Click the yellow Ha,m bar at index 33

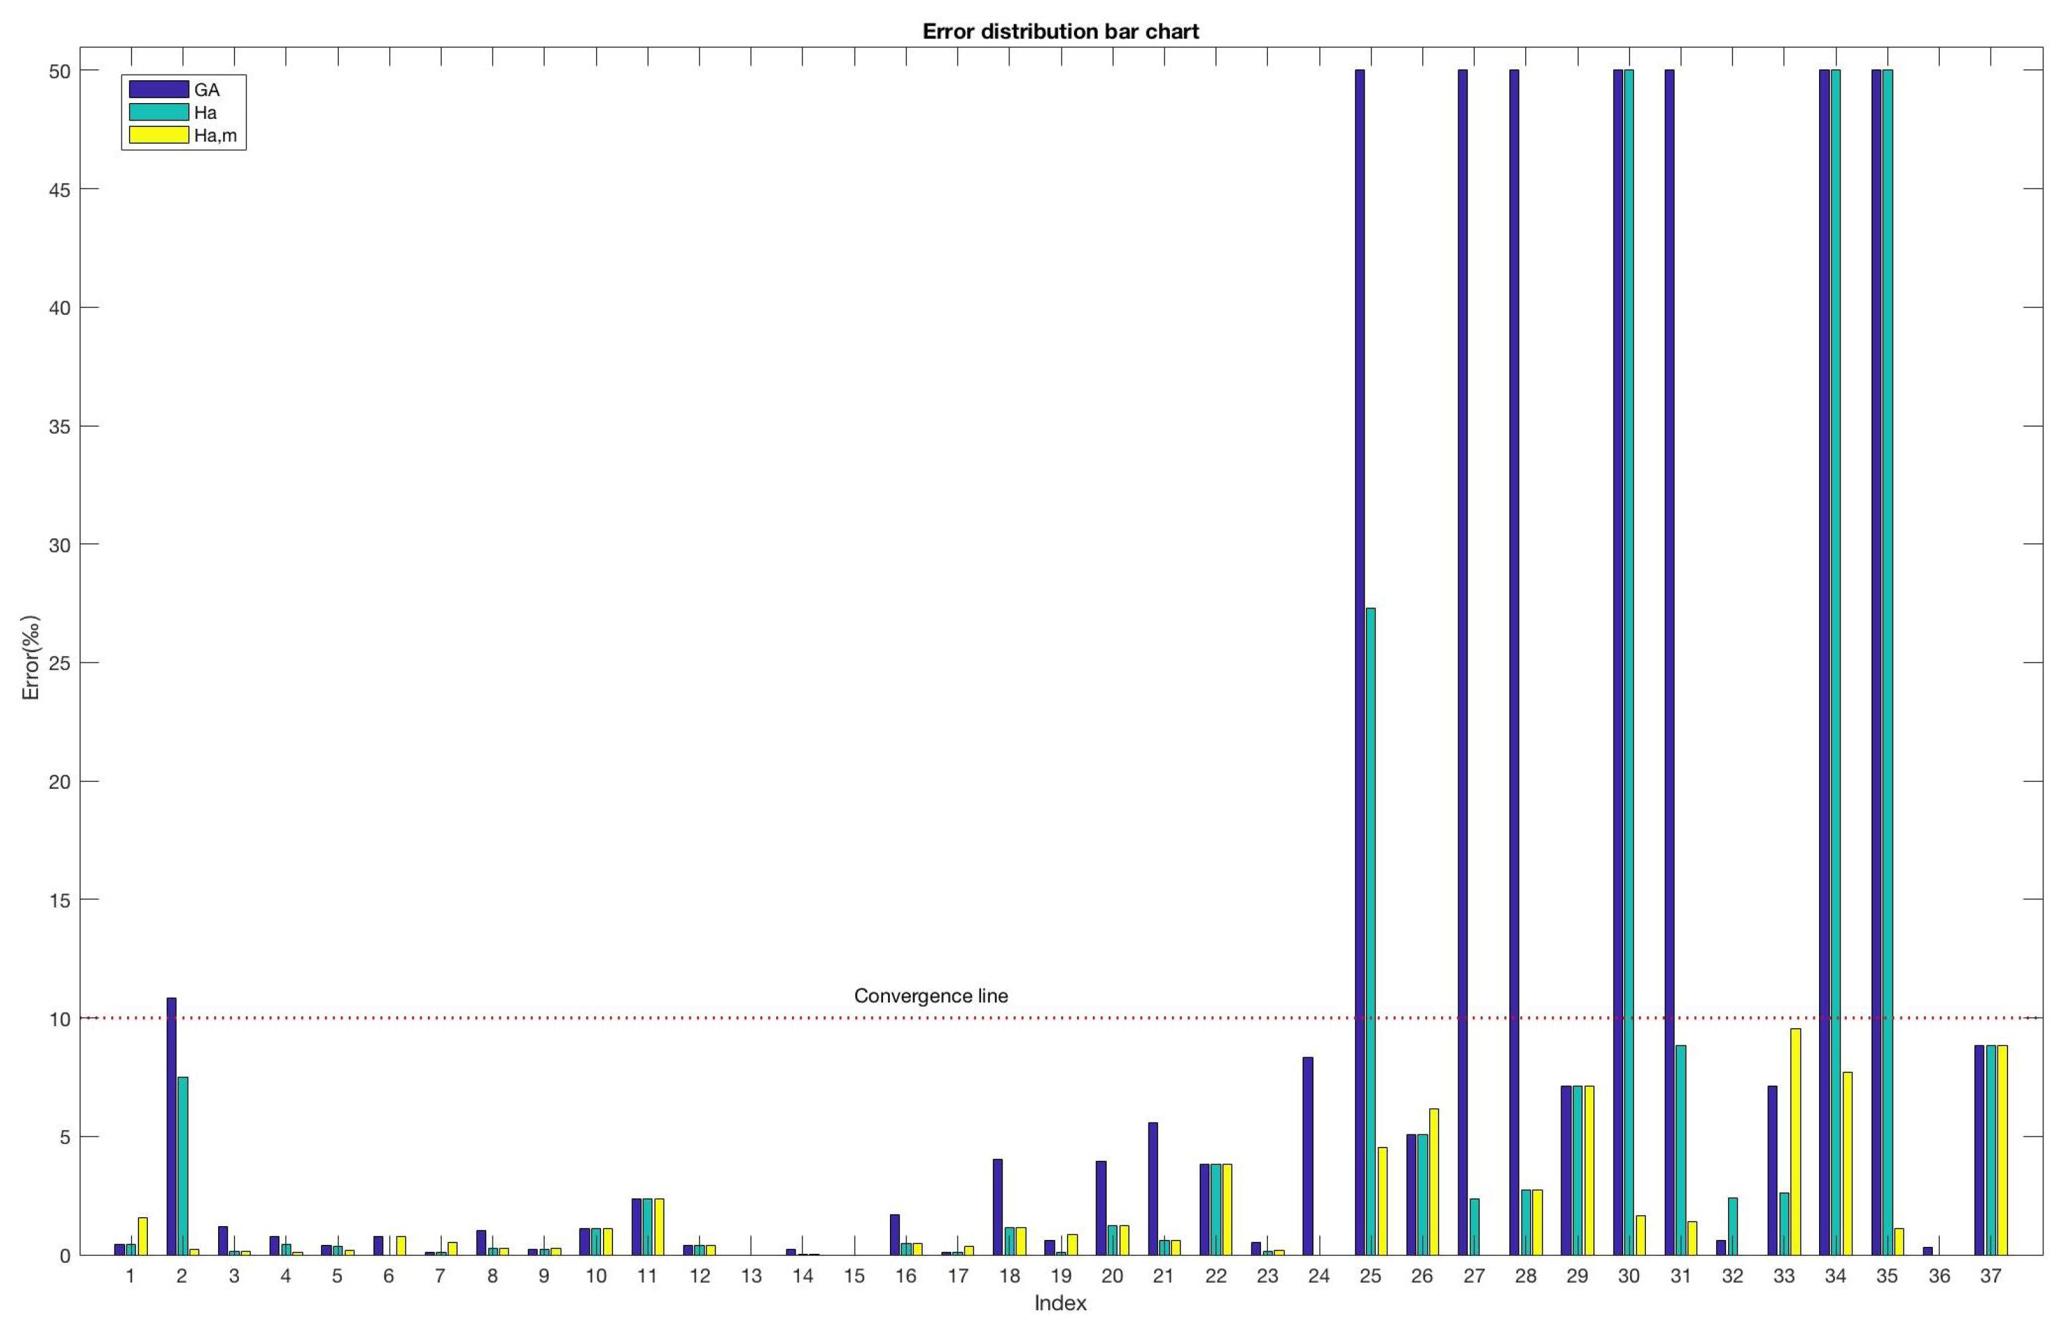point(1795,1141)
